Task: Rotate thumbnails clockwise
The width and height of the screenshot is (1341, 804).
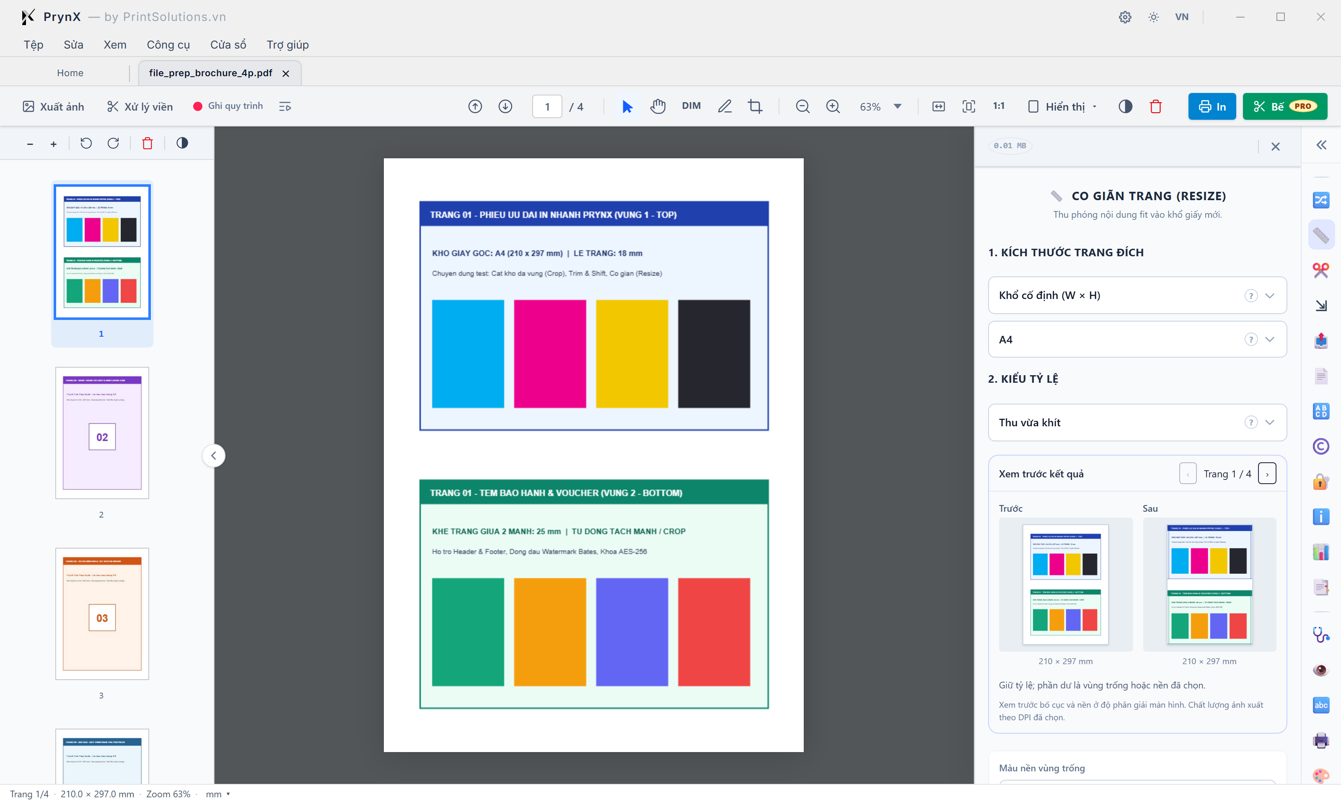Action: (113, 143)
